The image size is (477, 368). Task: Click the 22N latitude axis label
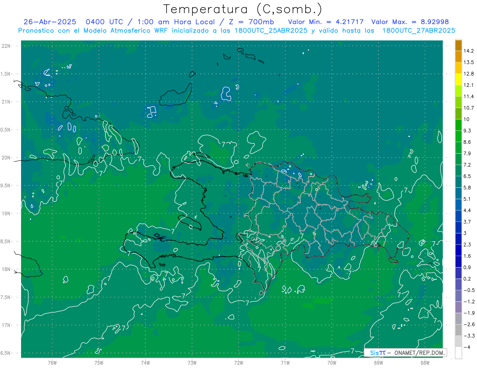pyautogui.click(x=6, y=46)
